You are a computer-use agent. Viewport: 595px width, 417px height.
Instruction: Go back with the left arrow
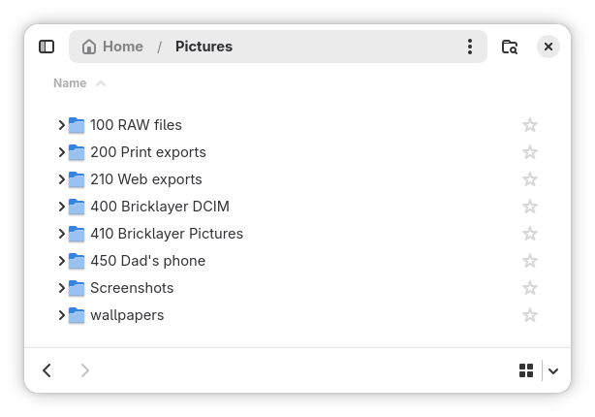47,370
